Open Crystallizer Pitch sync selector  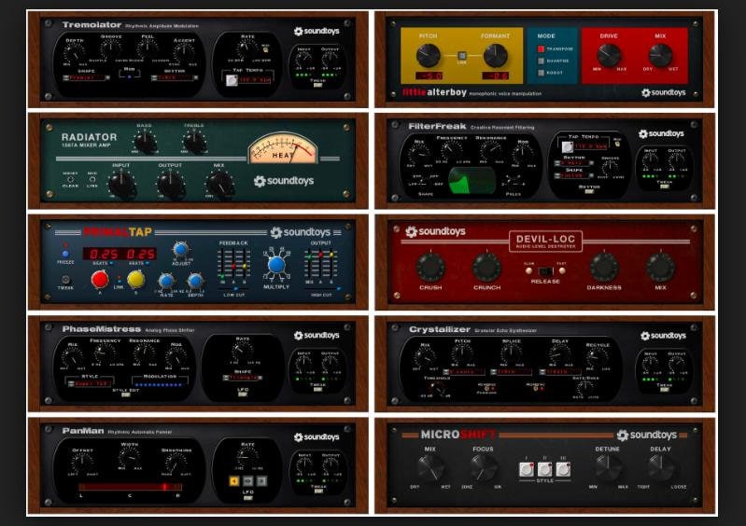pos(464,371)
